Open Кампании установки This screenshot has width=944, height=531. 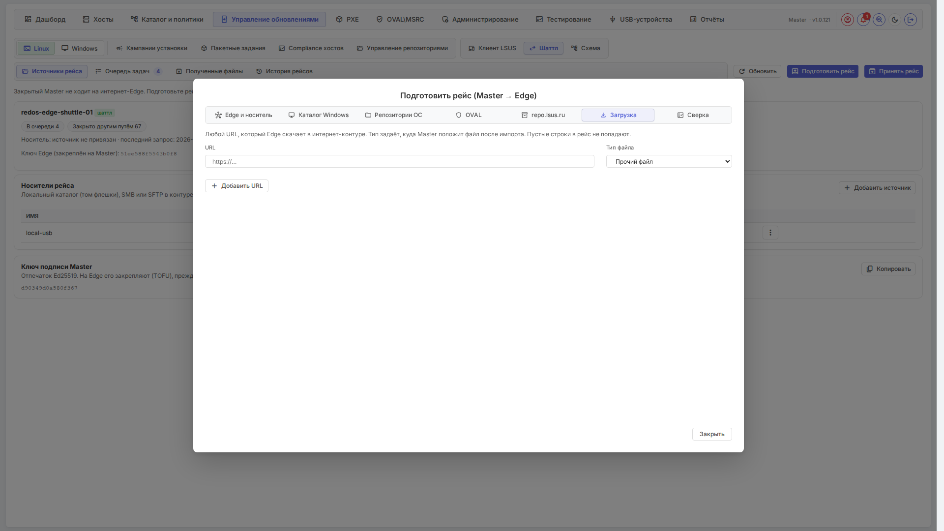pyautogui.click(x=151, y=48)
